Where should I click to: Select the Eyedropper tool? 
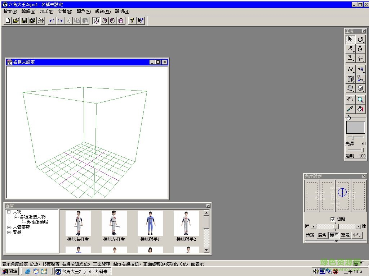pyautogui.click(x=350, y=109)
